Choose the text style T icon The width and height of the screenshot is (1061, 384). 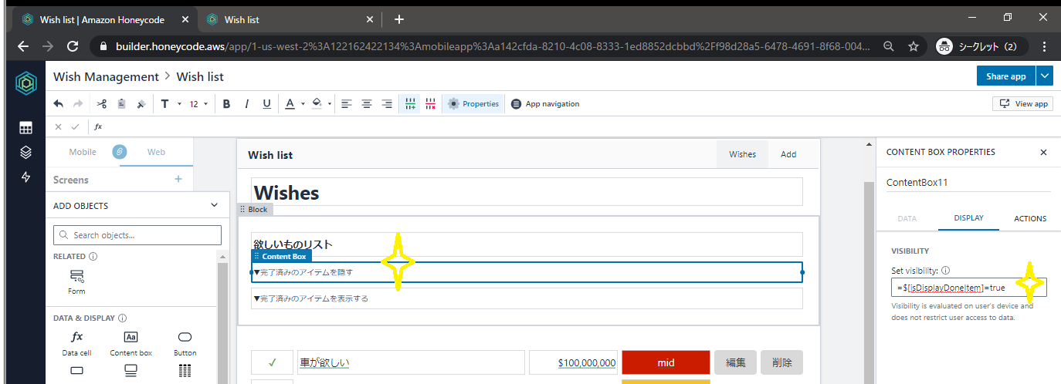pyautogui.click(x=165, y=103)
